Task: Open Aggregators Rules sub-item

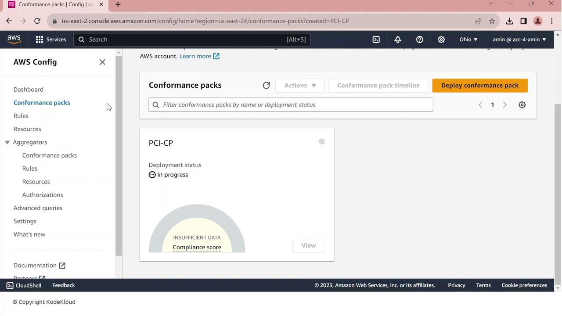Action: [x=30, y=169]
